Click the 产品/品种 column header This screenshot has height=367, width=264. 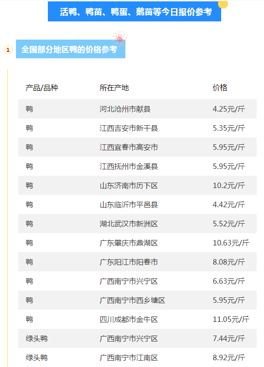click(x=42, y=88)
